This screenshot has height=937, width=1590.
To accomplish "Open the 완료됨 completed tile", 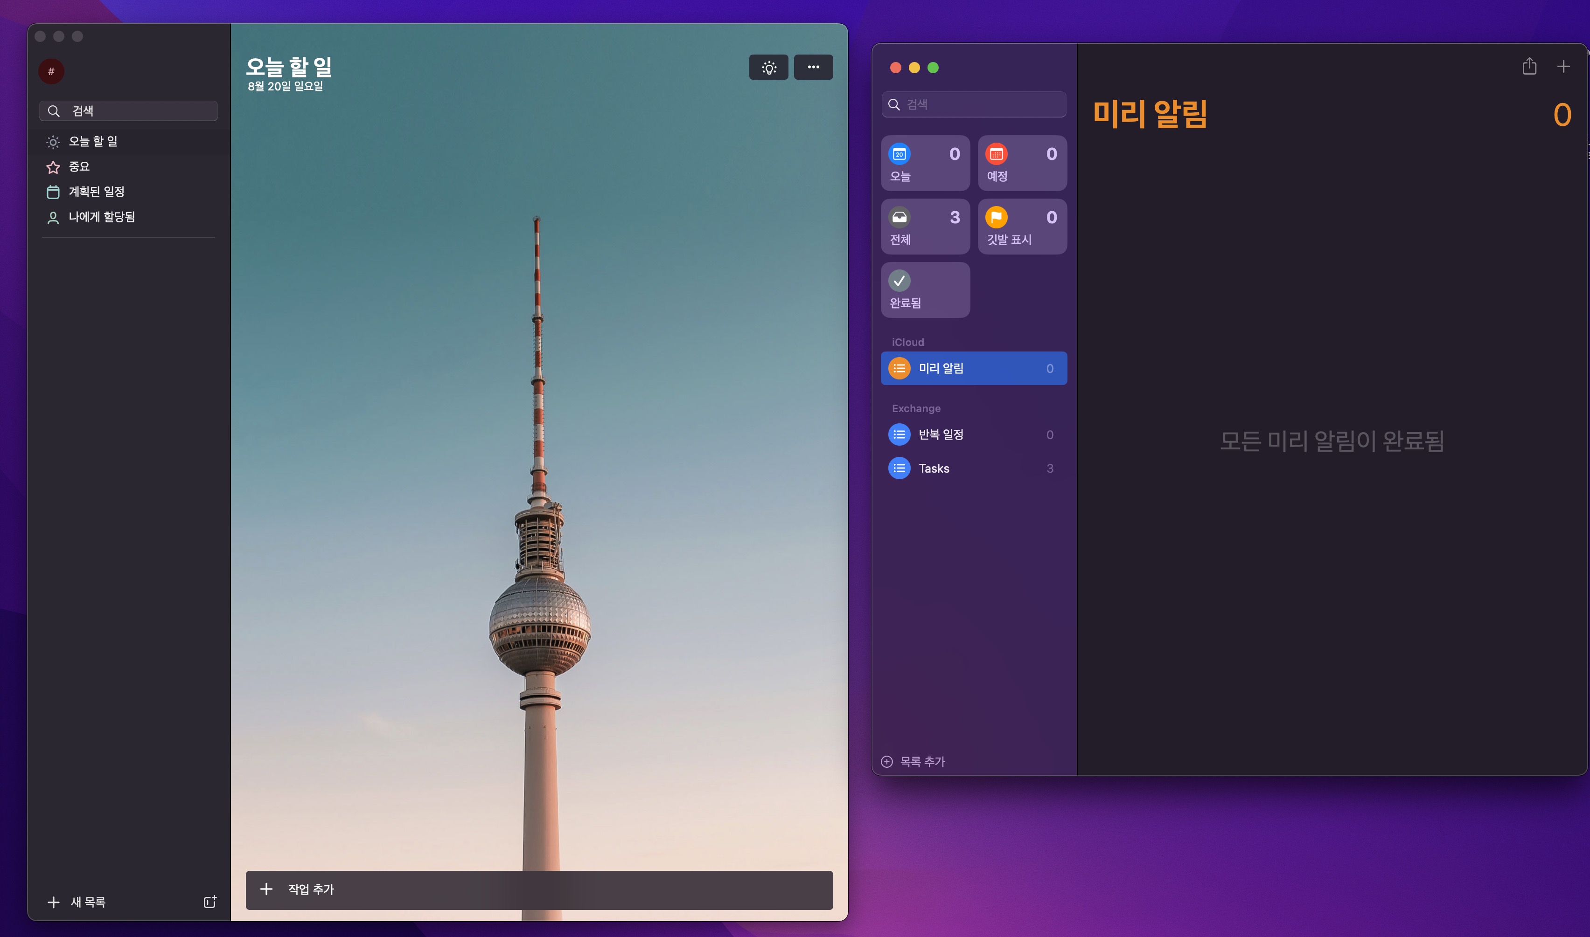I will pyautogui.click(x=925, y=290).
